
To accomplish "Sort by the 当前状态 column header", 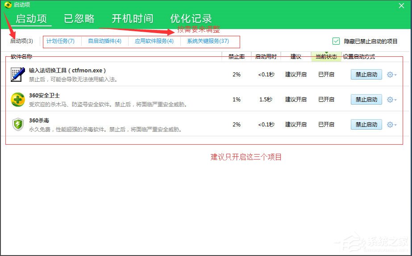I will click(x=326, y=57).
